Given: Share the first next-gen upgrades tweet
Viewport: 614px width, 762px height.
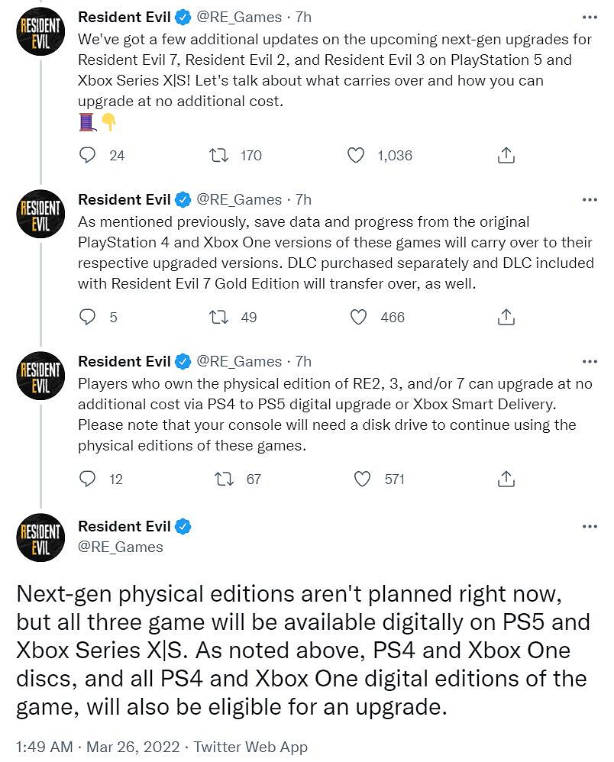Looking at the screenshot, I should (x=505, y=155).
